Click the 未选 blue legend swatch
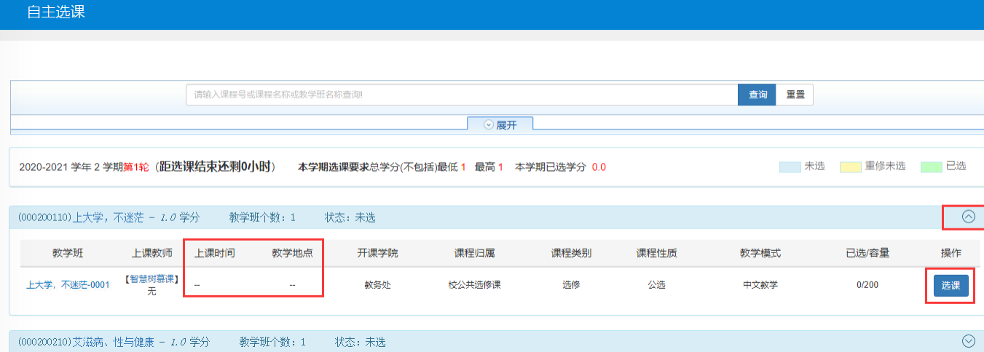 pos(790,167)
